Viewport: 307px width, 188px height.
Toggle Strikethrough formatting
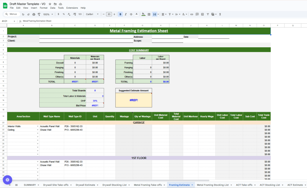click(131, 14)
